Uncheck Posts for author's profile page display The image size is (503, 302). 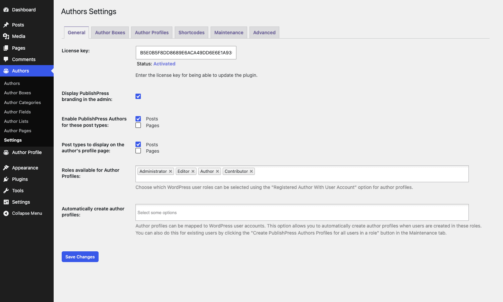pyautogui.click(x=138, y=144)
